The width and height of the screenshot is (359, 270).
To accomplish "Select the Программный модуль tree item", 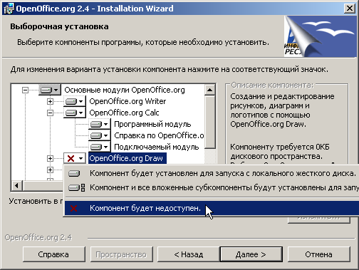I will click(152, 124).
